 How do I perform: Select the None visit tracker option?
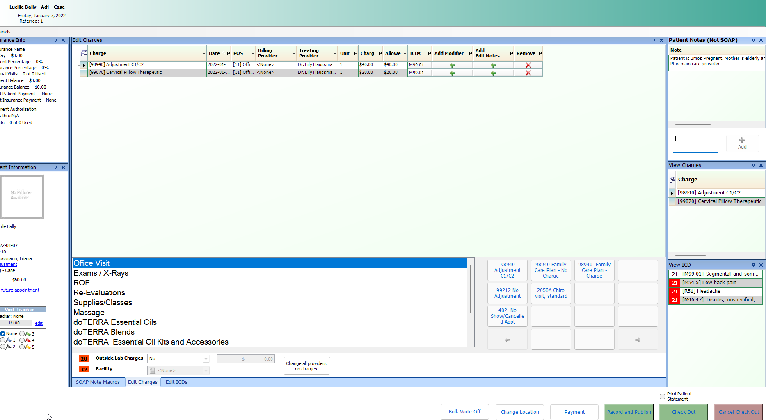[x=3, y=333]
